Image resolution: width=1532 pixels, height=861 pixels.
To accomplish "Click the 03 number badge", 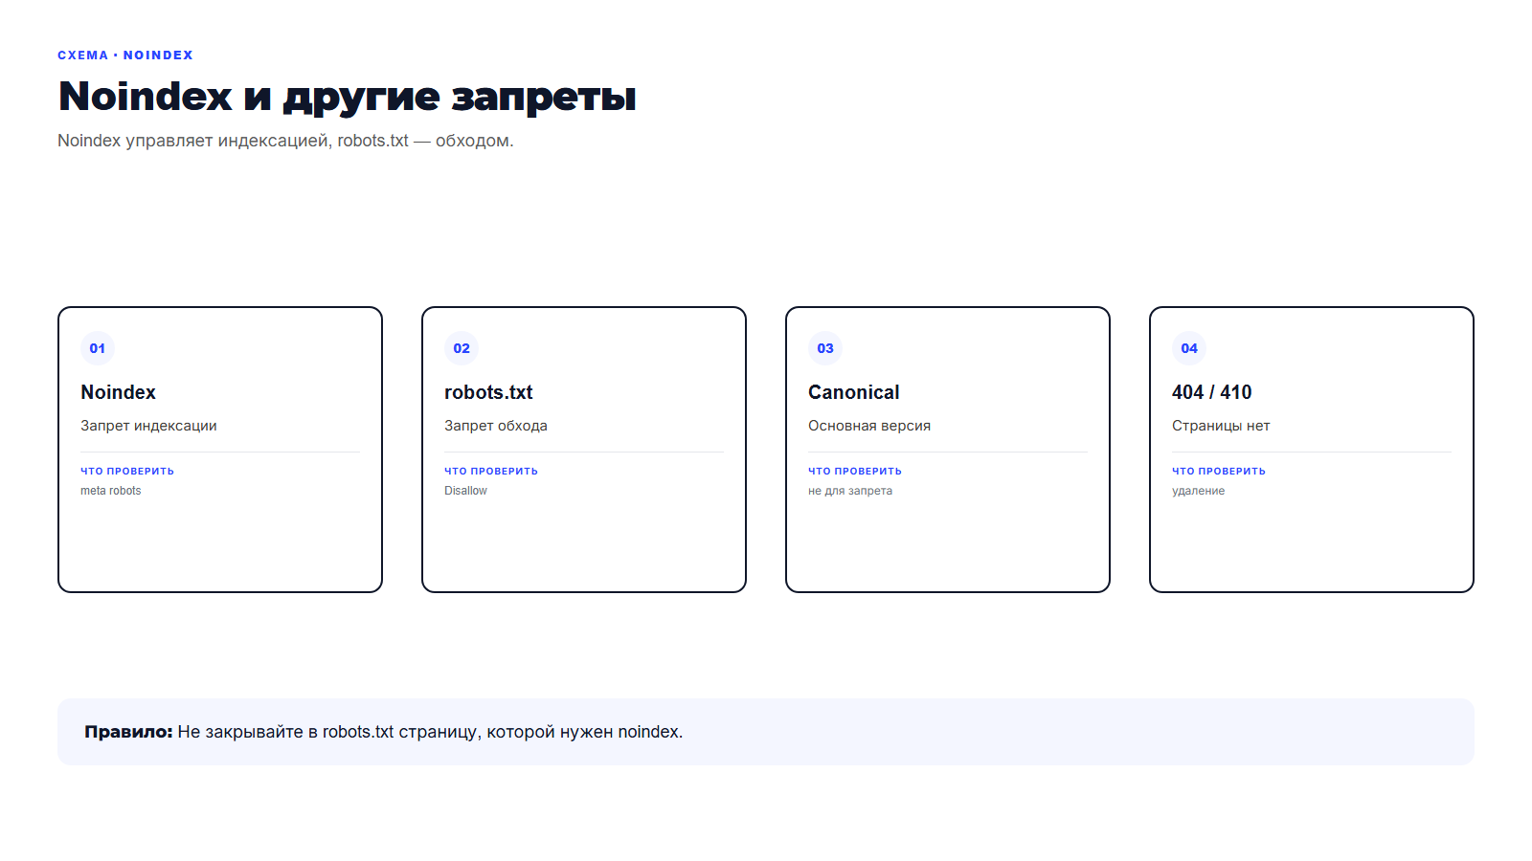I will coord(825,348).
